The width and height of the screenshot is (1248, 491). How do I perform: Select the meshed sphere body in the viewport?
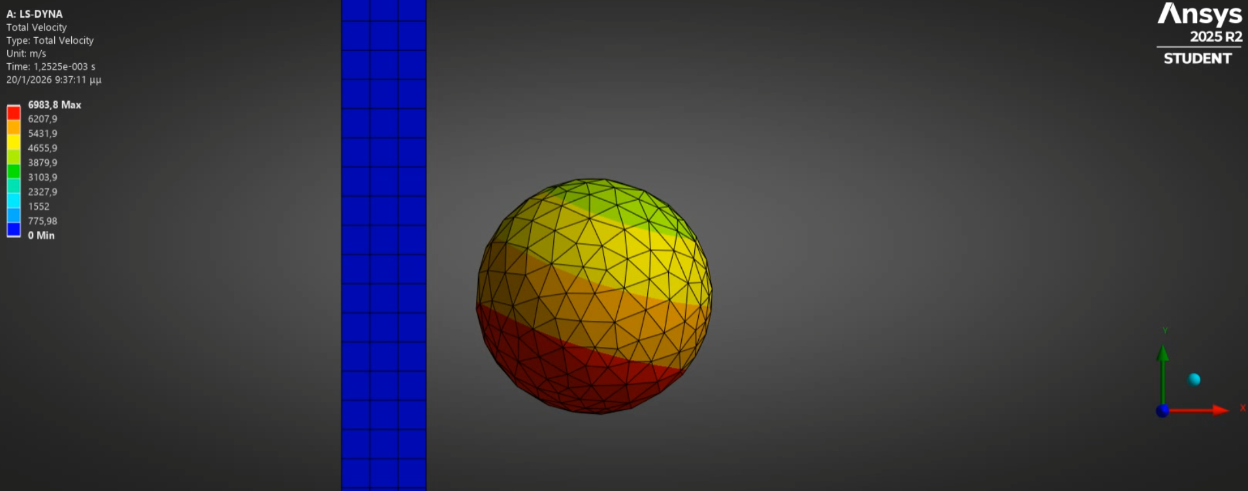[594, 296]
